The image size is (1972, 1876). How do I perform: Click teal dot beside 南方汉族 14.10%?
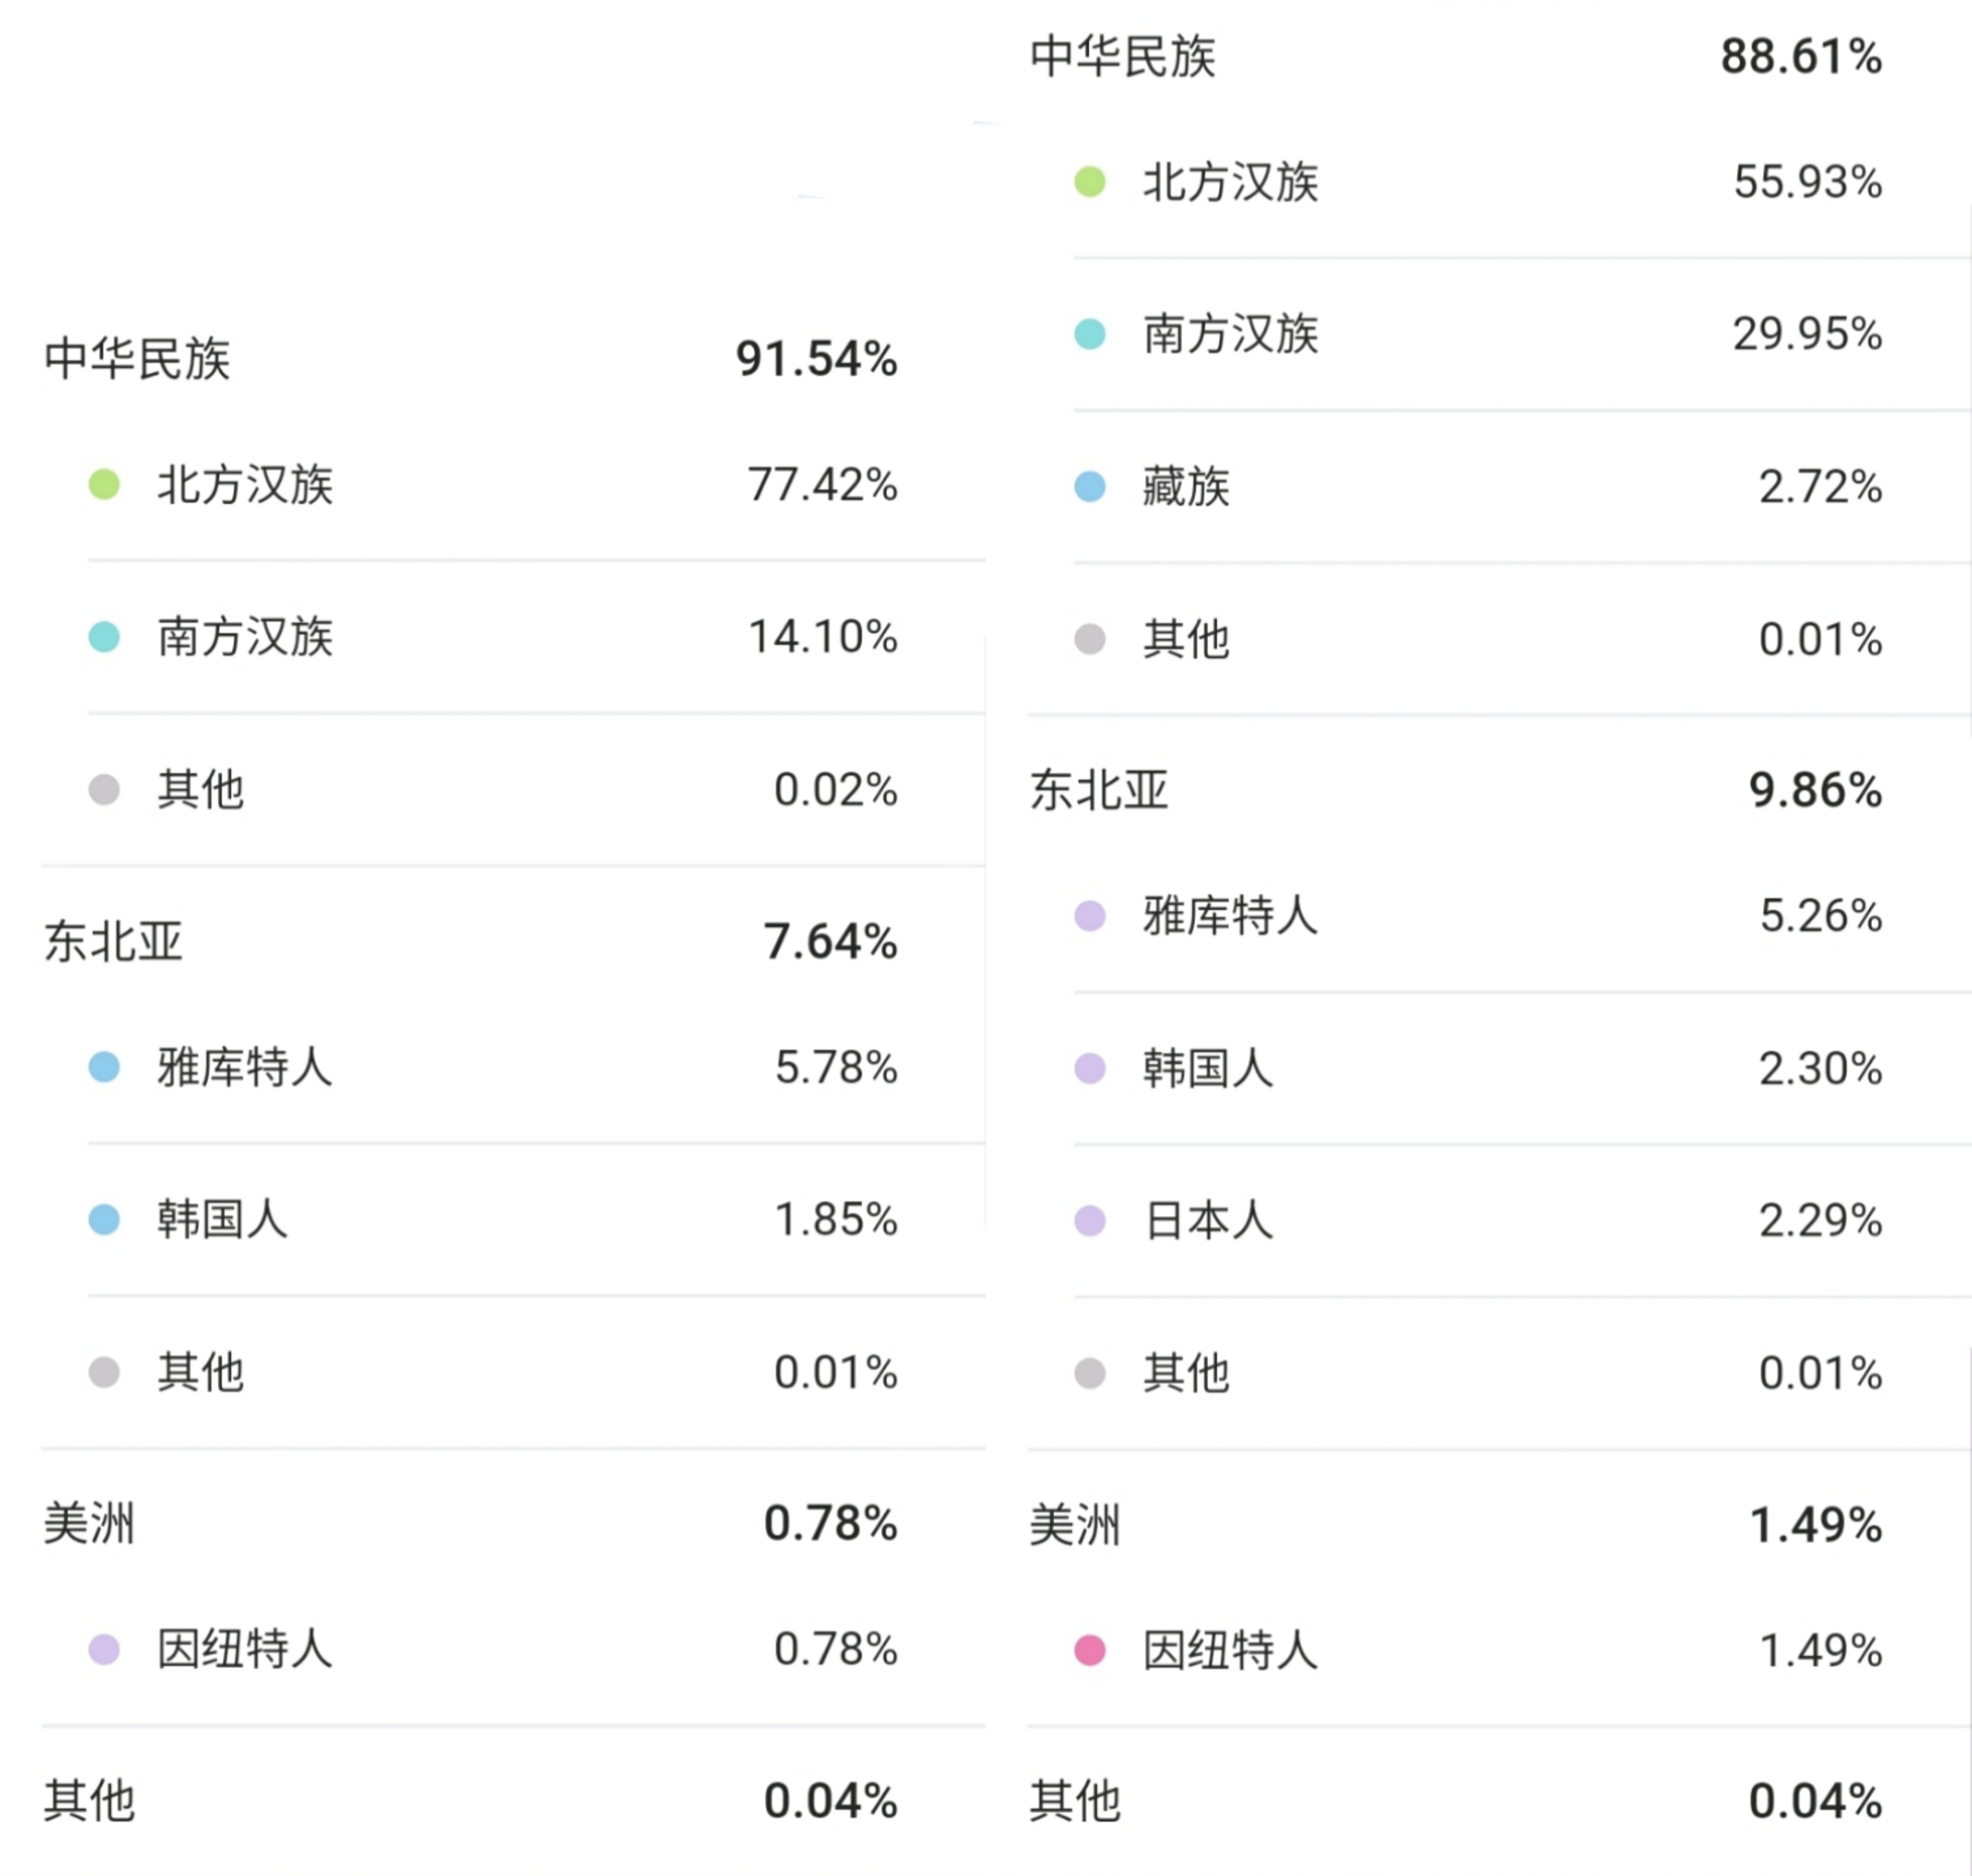tap(104, 637)
